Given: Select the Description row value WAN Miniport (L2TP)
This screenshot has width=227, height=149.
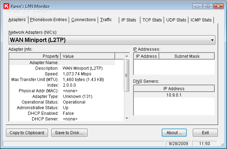Looking at the screenshot, I should [x=83, y=68].
